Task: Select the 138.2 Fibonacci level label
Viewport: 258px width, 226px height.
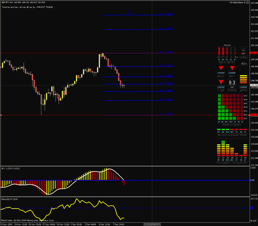Action: (166, 29)
